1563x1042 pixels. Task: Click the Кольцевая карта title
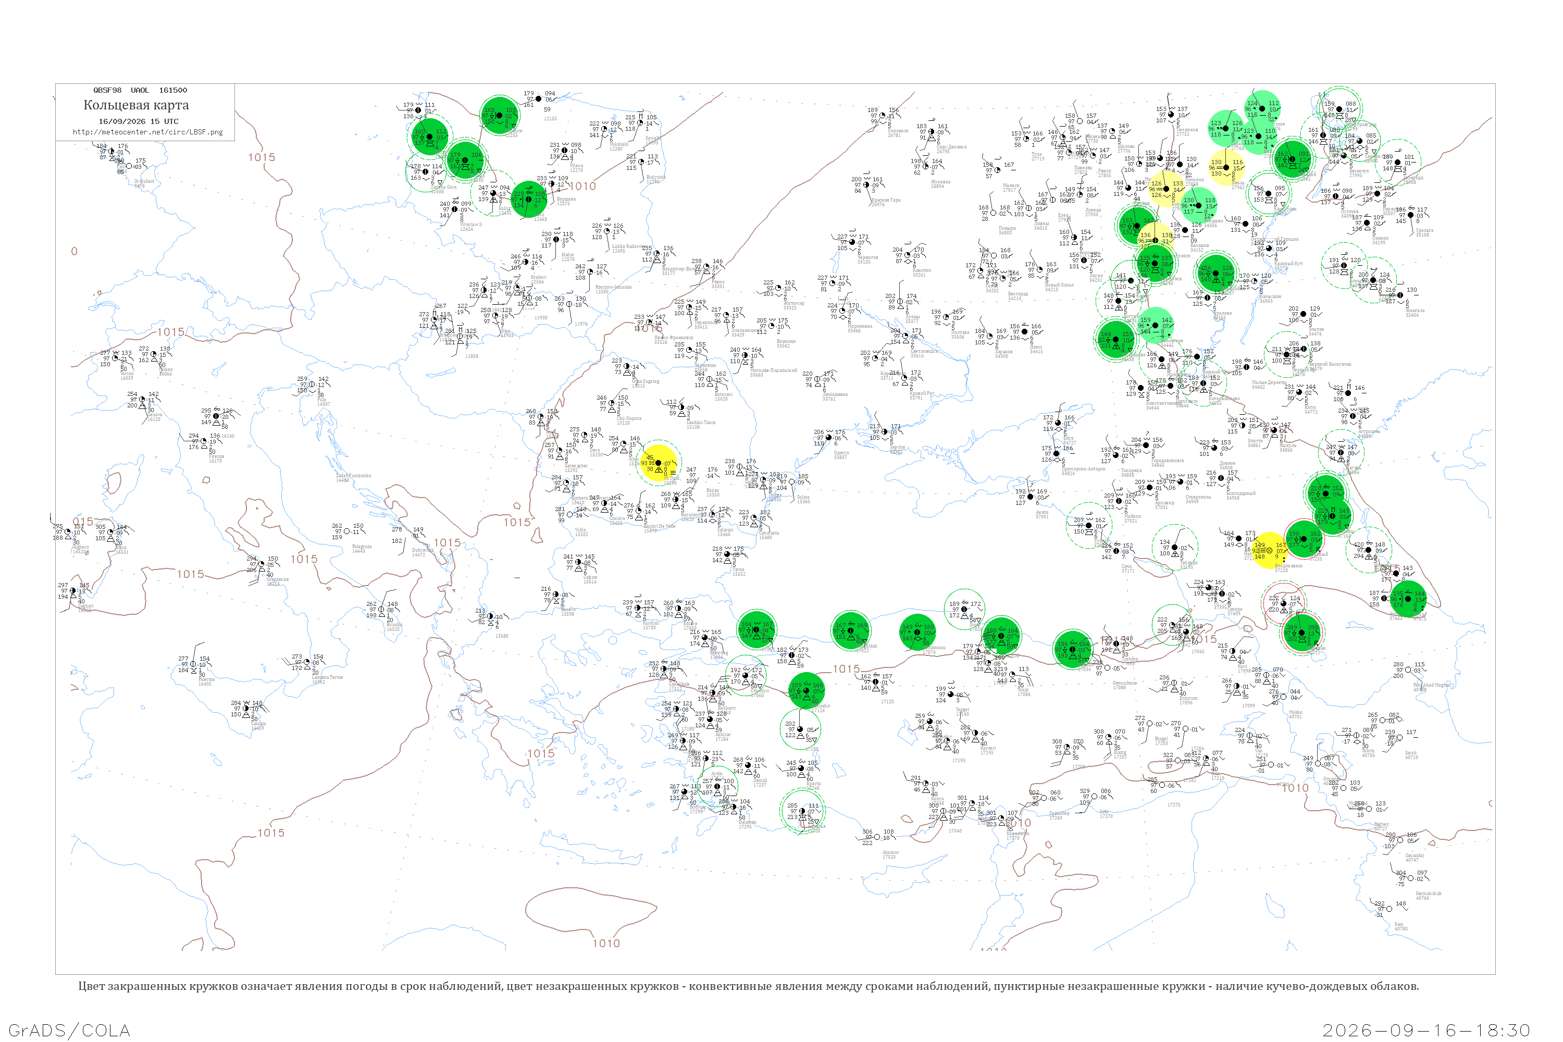pyautogui.click(x=136, y=105)
